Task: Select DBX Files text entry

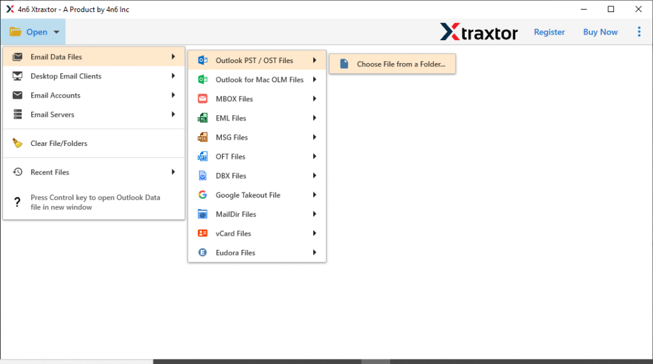Action: tap(231, 176)
